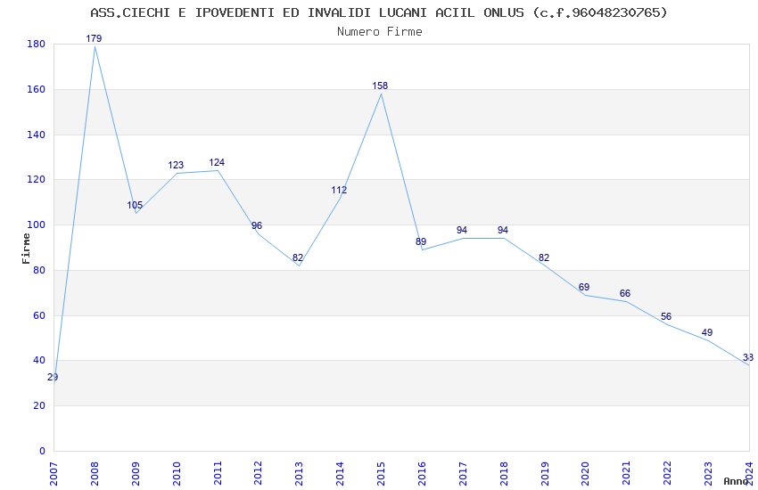
Task: Click the x-axis year 2016
Action: point(422,473)
